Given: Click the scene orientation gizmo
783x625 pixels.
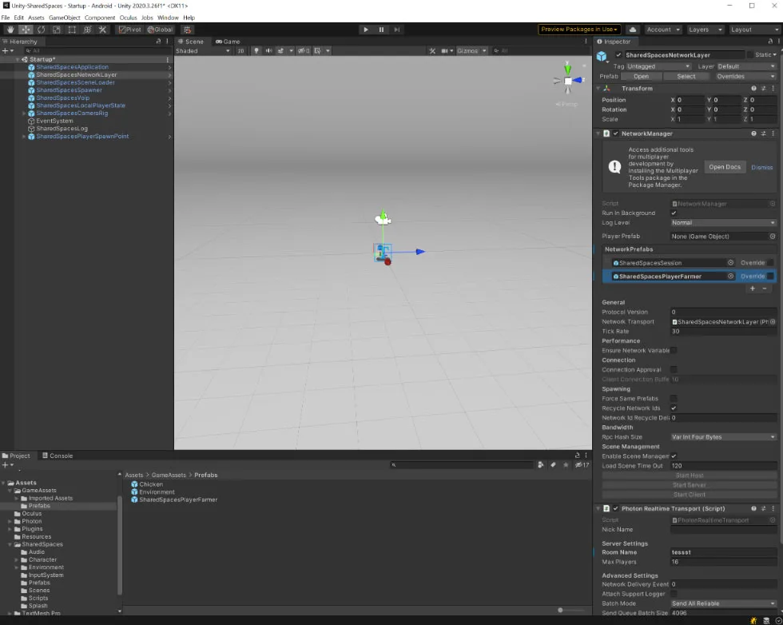Looking at the screenshot, I should [x=568, y=81].
